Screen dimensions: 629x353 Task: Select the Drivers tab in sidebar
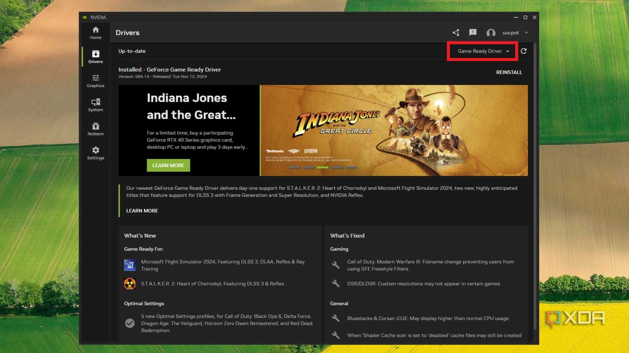[95, 57]
